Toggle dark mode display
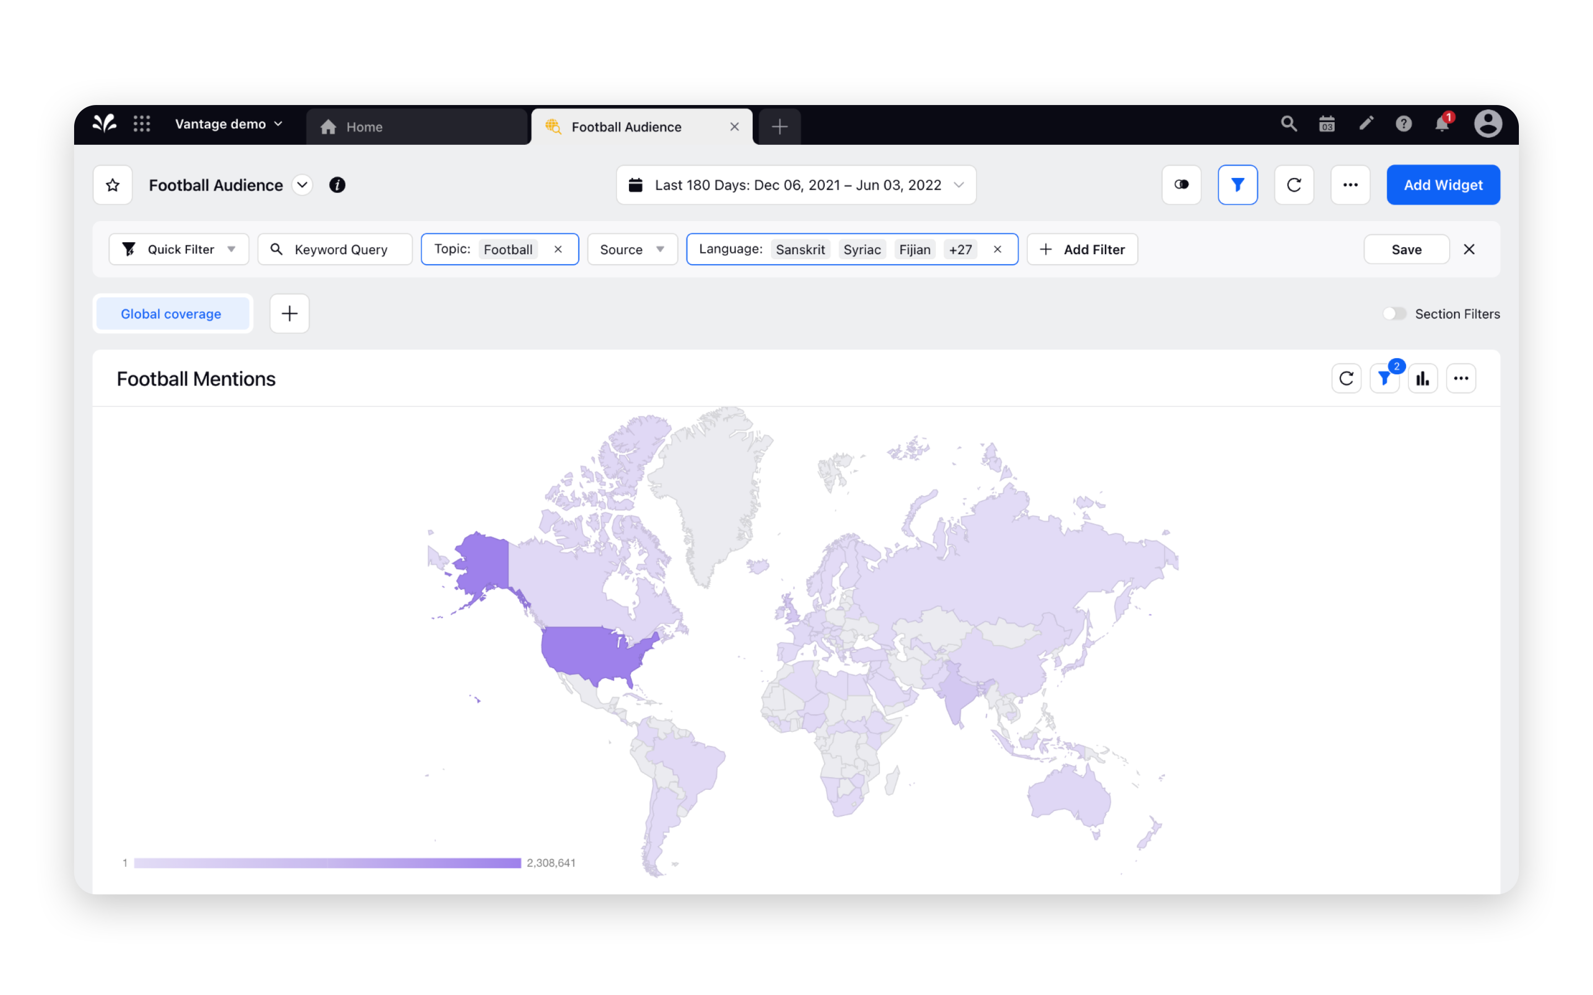Viewport: 1593px width, 995px height. click(1181, 185)
